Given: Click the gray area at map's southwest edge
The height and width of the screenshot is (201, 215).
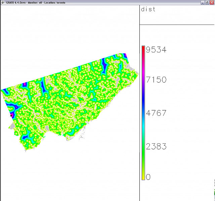Looking at the screenshot, I should coord(12,126).
